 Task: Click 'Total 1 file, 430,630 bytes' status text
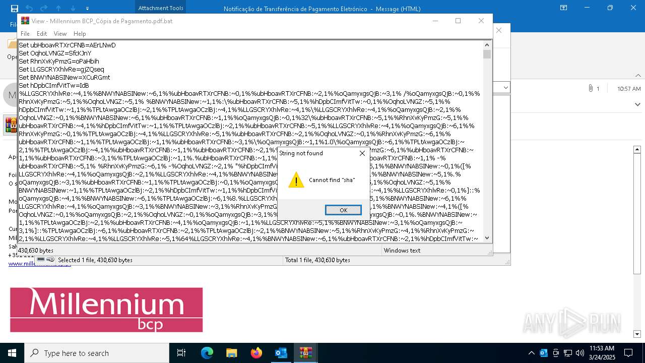[x=317, y=260]
